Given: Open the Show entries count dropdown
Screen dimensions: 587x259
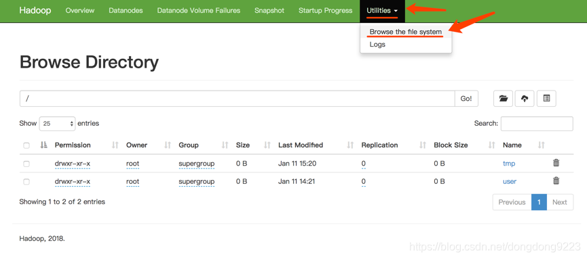Looking at the screenshot, I should (x=57, y=124).
